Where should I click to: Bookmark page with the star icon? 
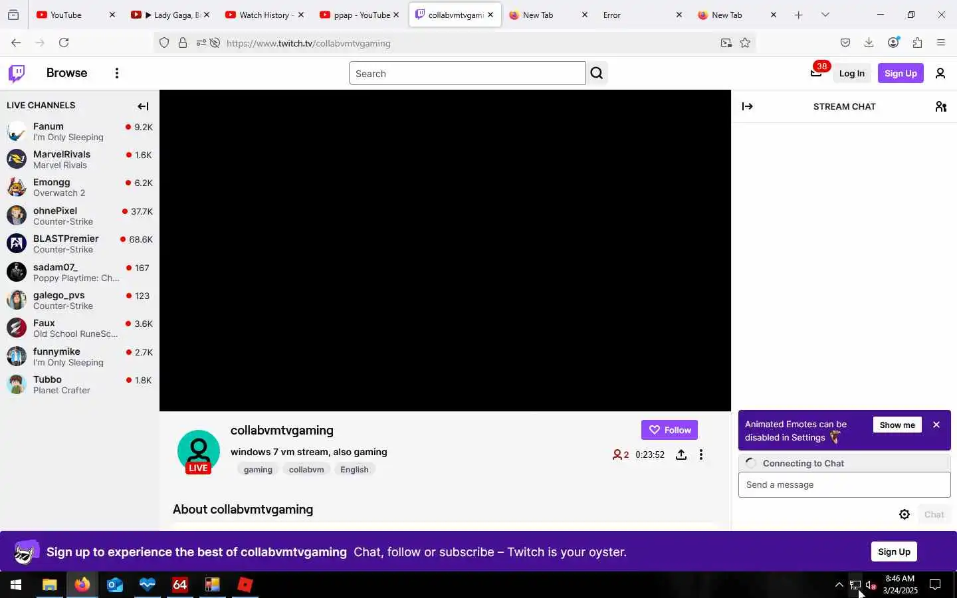coord(745,43)
